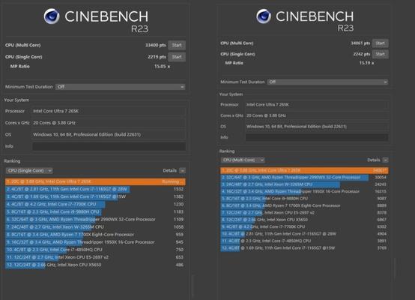This screenshot has height=300, width=415.
Task: Open the CPU (Multi Core) ranking dropdown
Action: click(243, 160)
